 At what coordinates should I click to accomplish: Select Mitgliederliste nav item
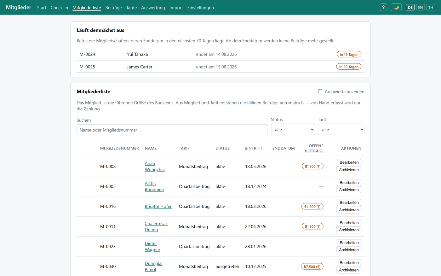click(87, 8)
